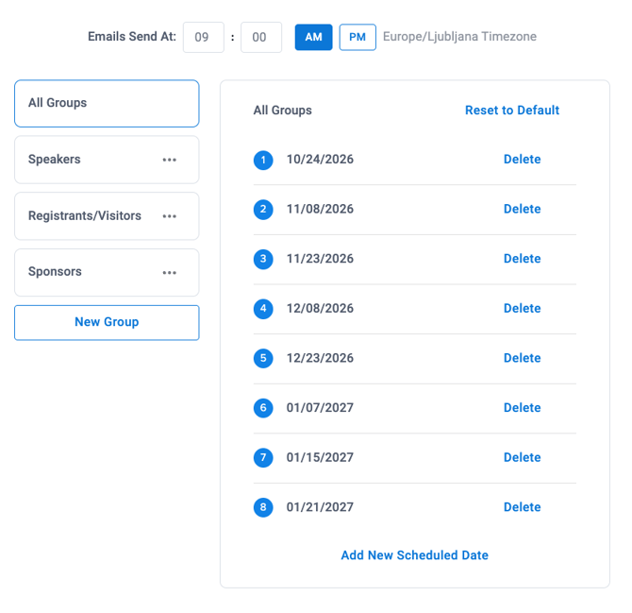Click step badge 8 for 01/21/2027

pyautogui.click(x=263, y=507)
